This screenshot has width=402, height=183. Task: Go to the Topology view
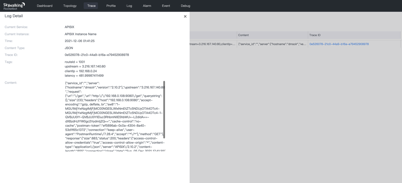tap(70, 6)
